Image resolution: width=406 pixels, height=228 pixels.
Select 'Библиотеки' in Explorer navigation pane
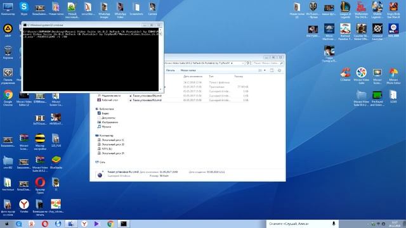[107, 109]
